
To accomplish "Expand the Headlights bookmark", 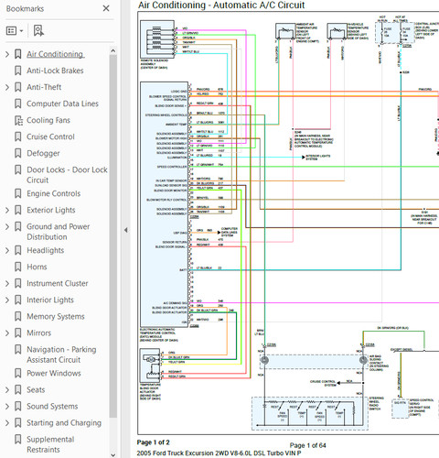I will [7, 251].
